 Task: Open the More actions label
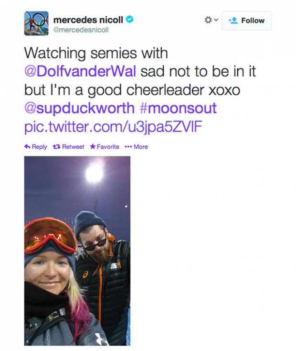point(141,147)
